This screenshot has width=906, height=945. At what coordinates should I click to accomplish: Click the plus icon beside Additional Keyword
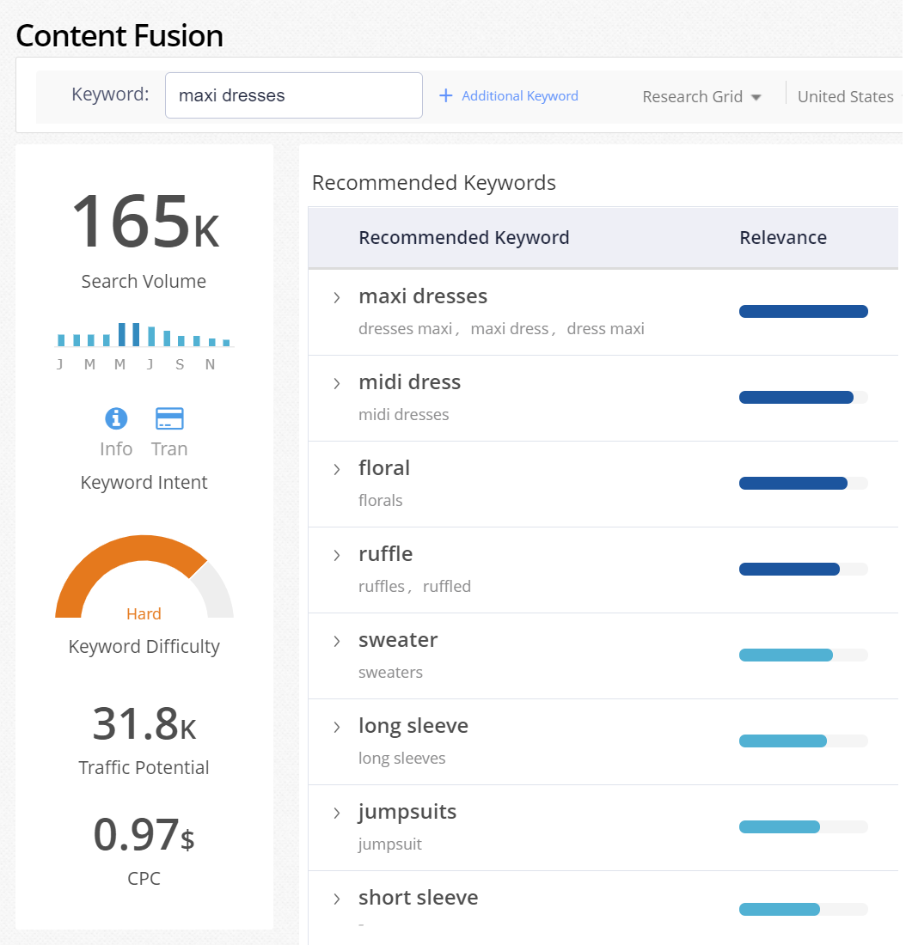pos(446,96)
